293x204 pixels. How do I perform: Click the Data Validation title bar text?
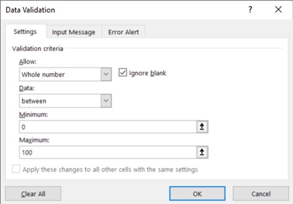click(x=30, y=10)
